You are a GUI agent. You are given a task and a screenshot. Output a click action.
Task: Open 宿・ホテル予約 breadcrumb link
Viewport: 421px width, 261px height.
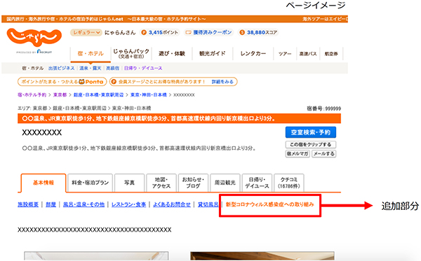pos(32,94)
